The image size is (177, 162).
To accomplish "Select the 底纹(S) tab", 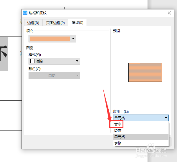I will pyautogui.click(x=77, y=23).
